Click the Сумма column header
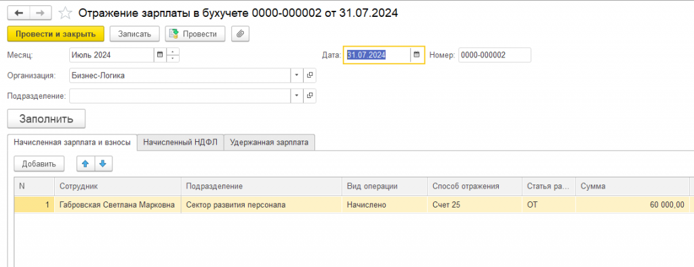Image resolution: width=694 pixels, height=267 pixels. (632, 187)
